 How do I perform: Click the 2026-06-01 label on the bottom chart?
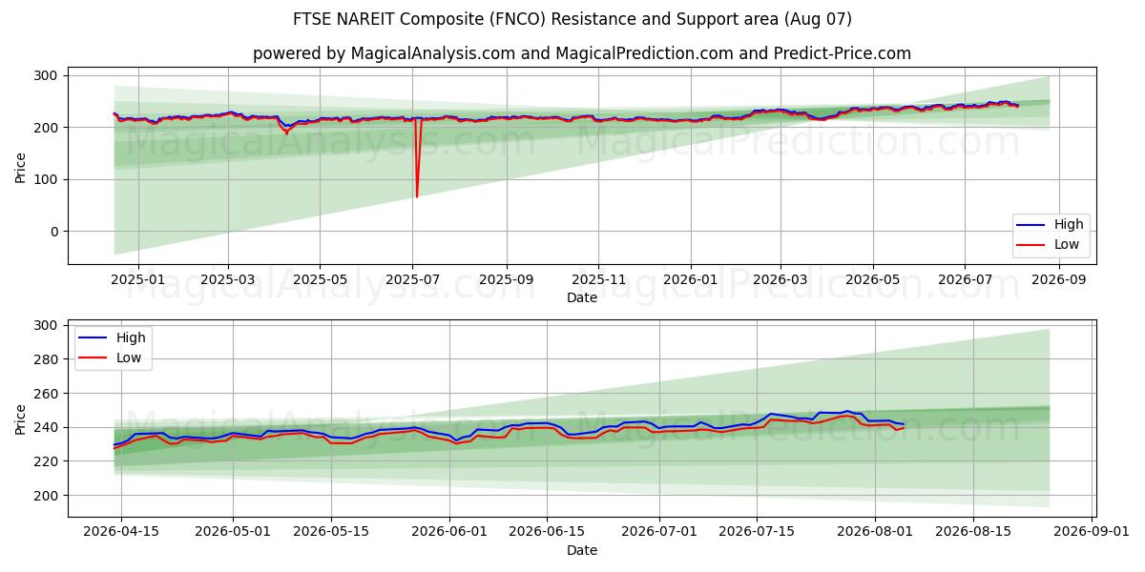pyautogui.click(x=450, y=534)
